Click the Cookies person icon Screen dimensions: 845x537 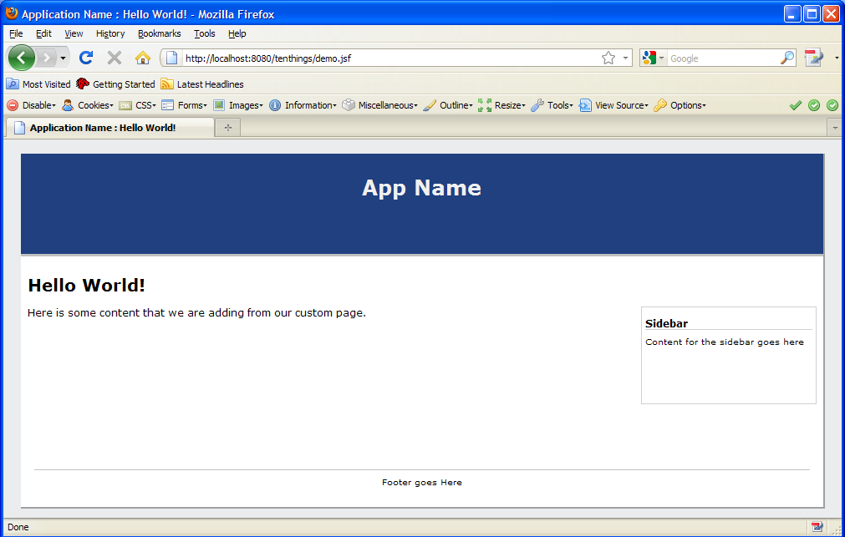(x=68, y=105)
